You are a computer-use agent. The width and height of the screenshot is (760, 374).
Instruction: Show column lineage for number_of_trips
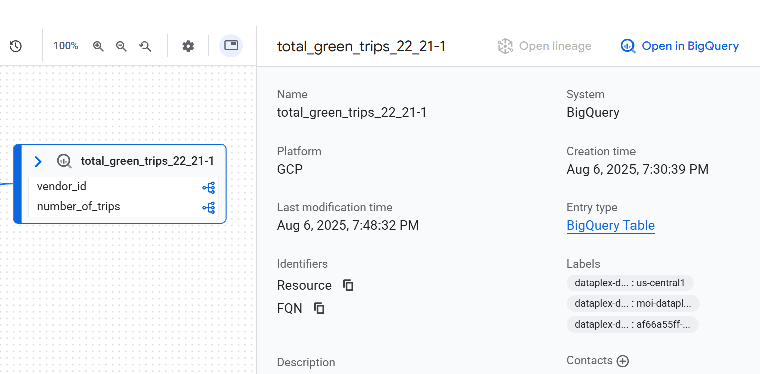click(209, 207)
